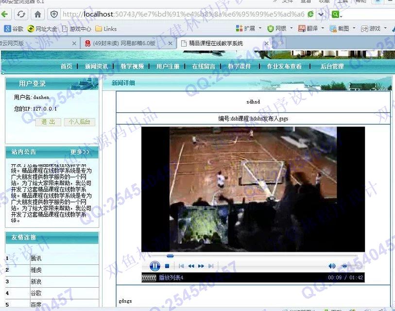Open the 谷歌 friendly link in list

pyautogui.click(x=36, y=293)
